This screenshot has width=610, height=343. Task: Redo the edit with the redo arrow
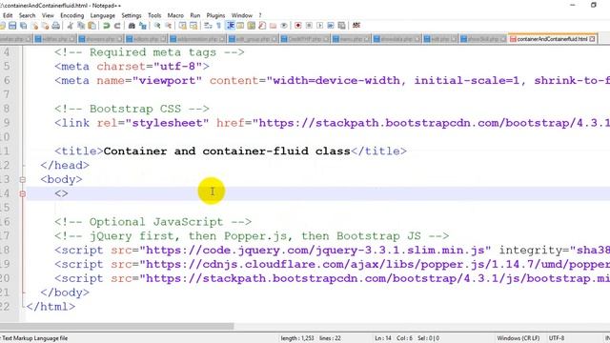click(x=117, y=26)
